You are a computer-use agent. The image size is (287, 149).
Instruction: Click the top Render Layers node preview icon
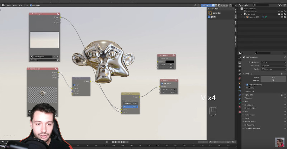point(58,14)
